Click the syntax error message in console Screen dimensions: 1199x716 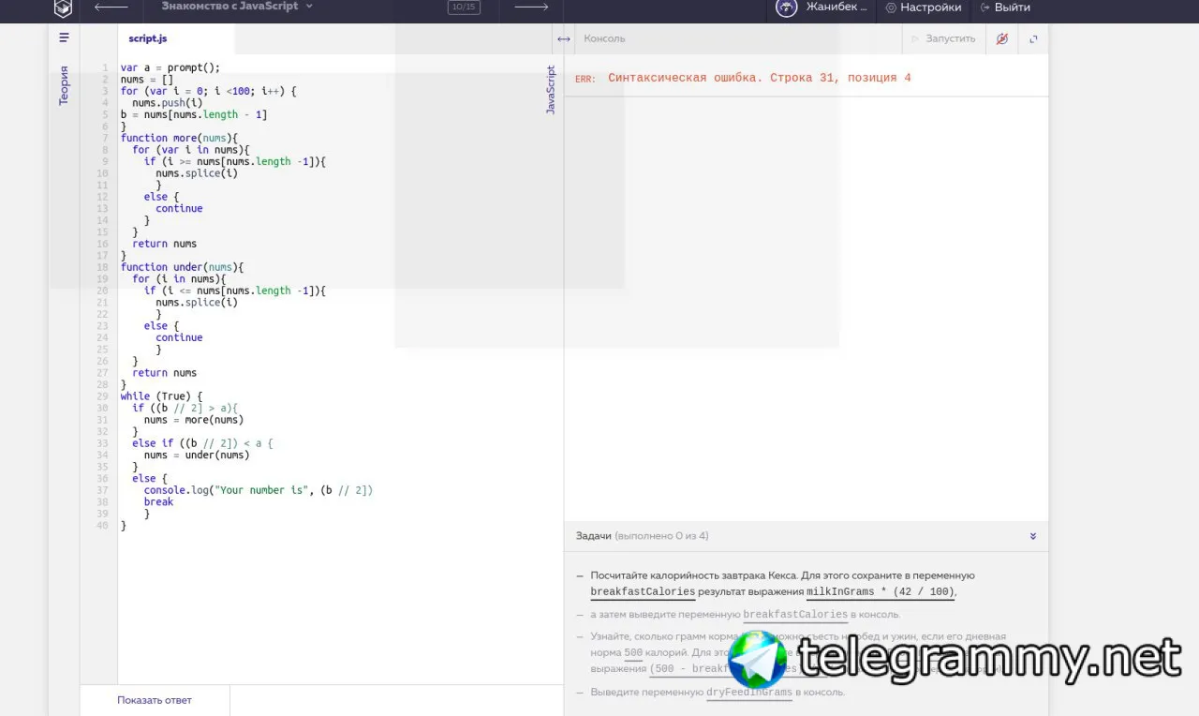tap(759, 78)
